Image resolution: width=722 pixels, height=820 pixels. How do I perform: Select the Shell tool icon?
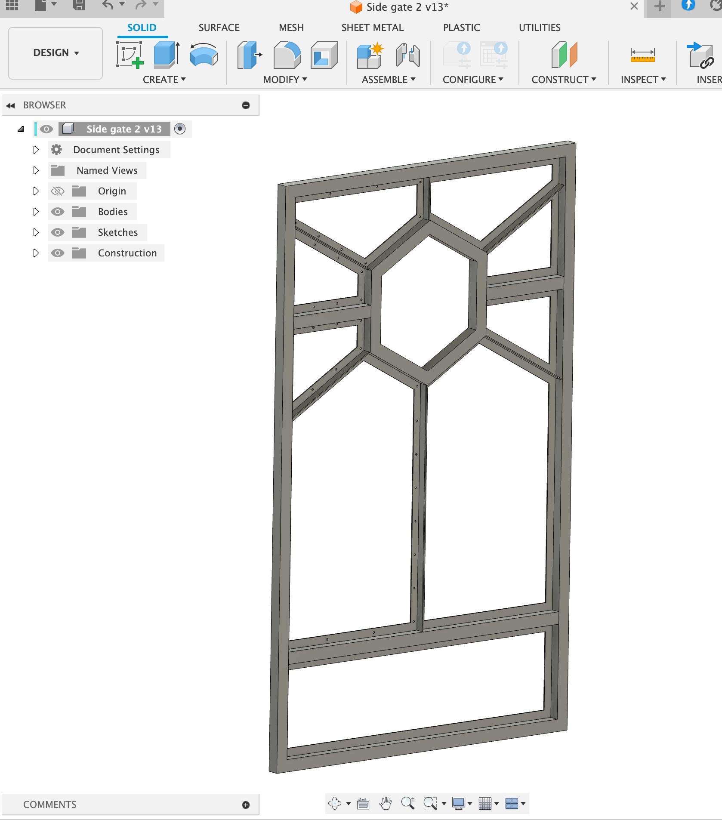[324, 55]
